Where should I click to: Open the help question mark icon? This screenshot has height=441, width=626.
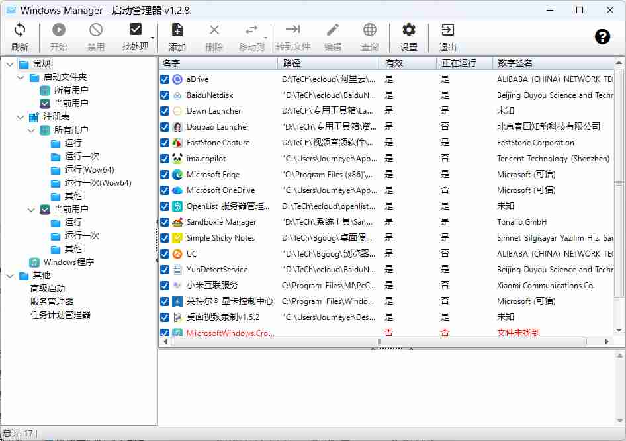click(x=602, y=37)
